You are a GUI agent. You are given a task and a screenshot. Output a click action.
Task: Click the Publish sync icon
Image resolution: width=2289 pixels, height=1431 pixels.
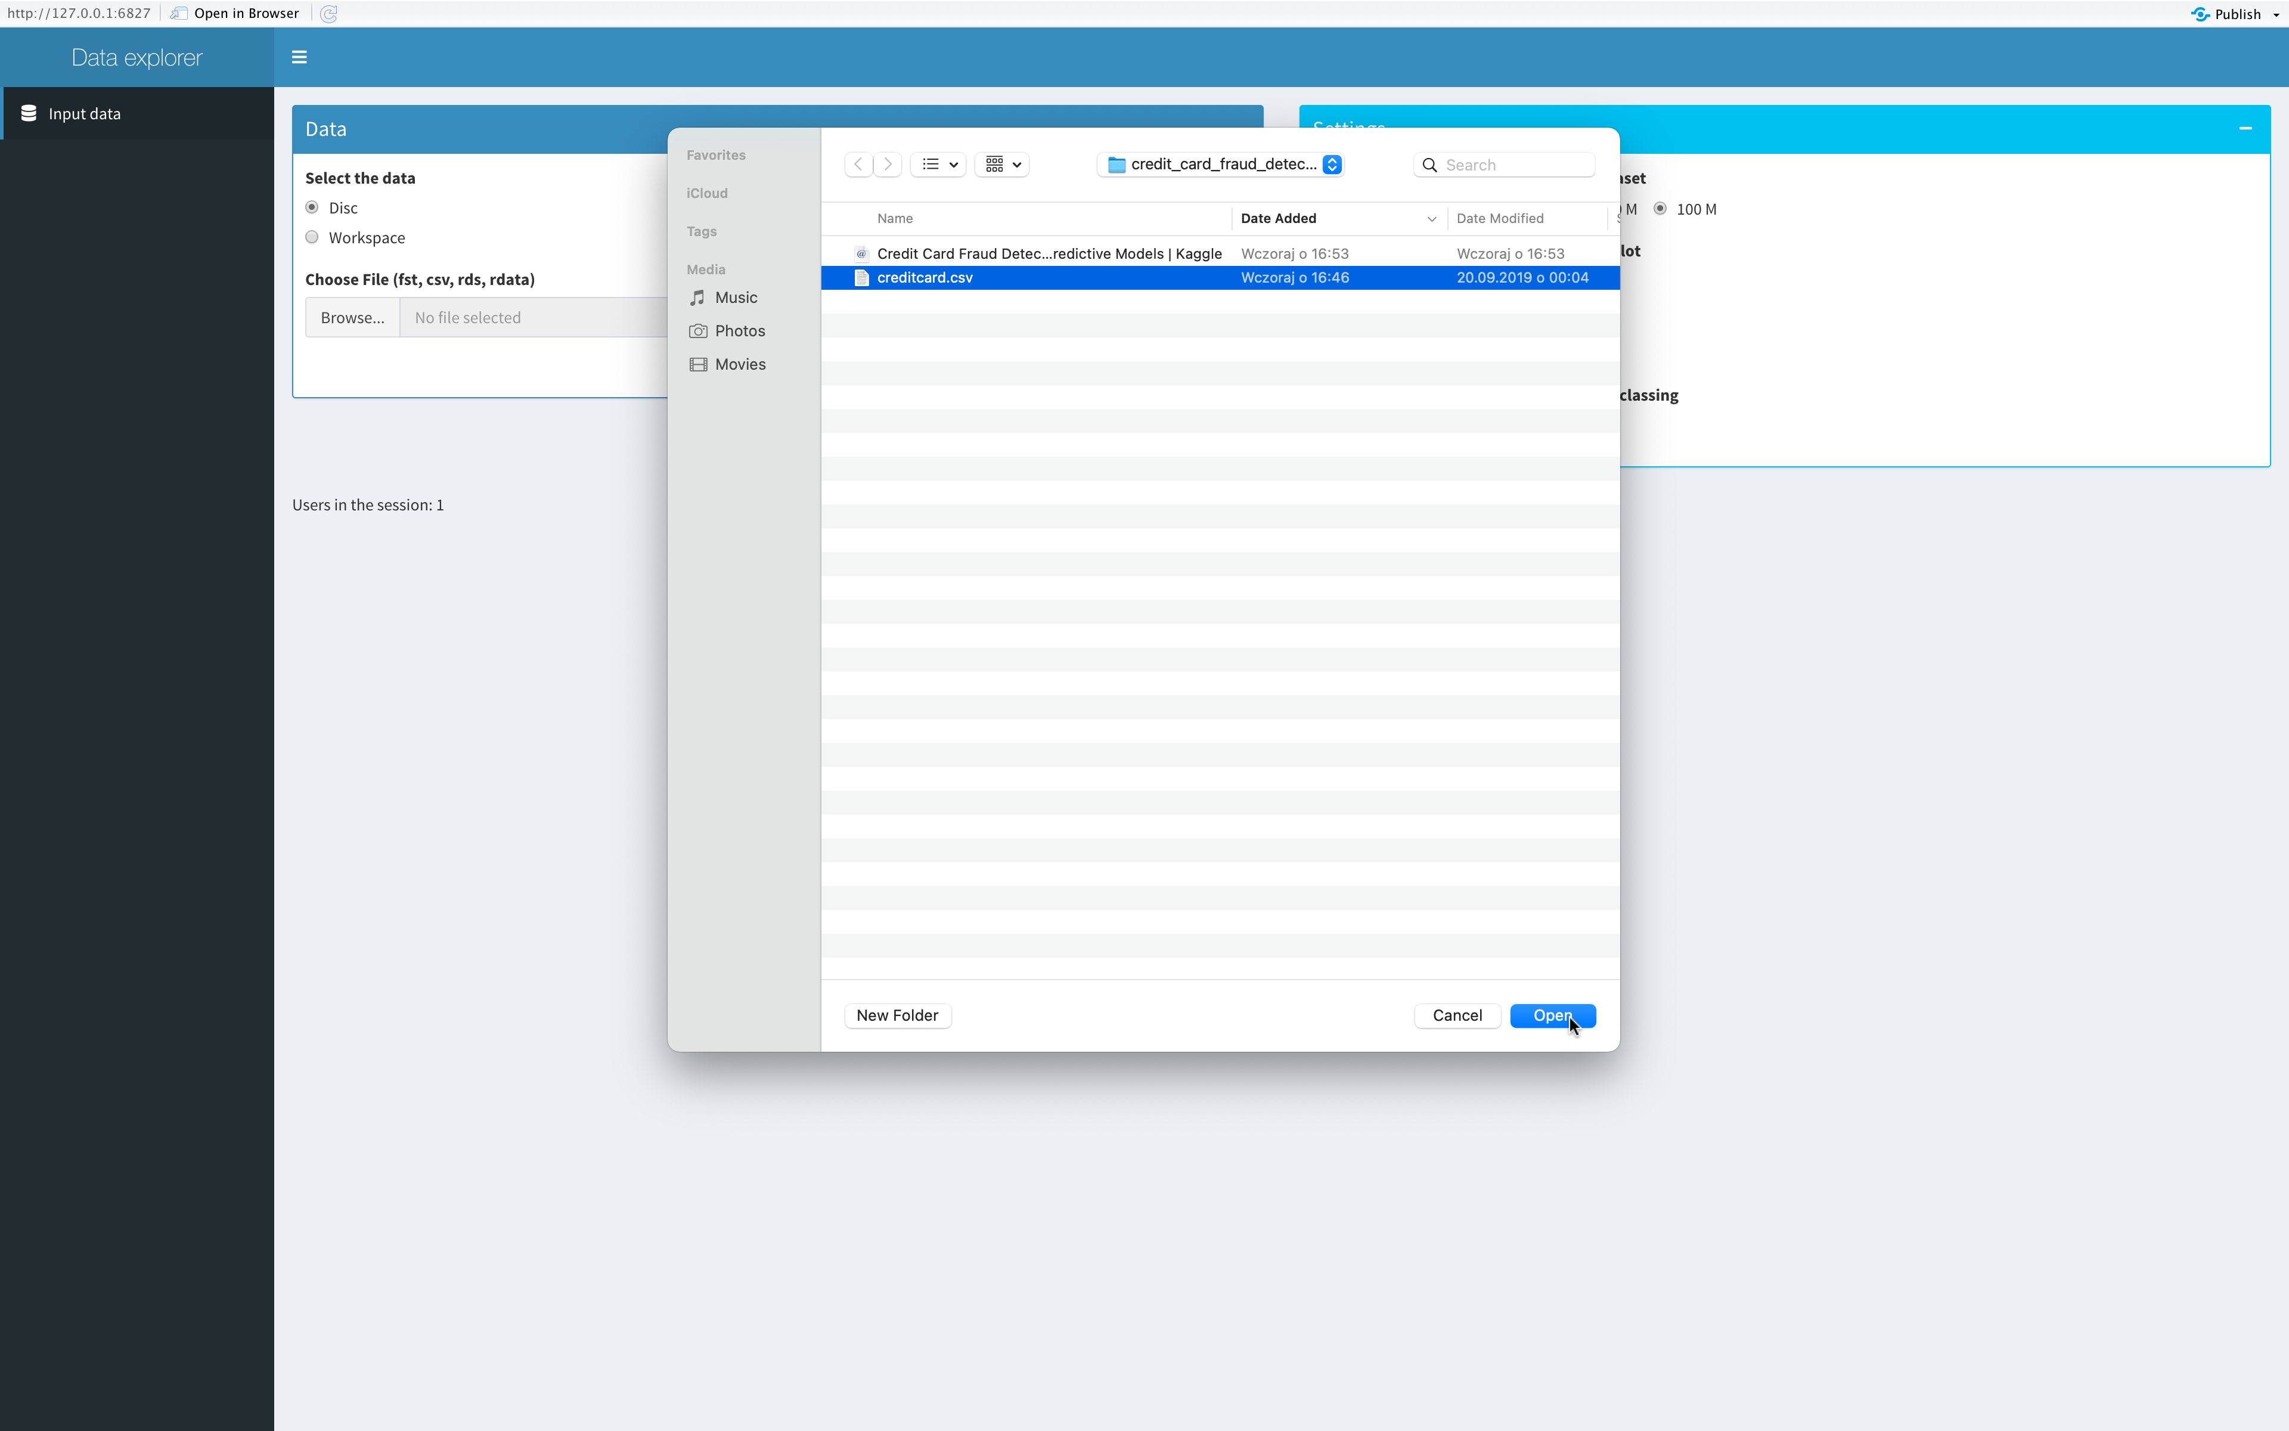[x=2200, y=14]
